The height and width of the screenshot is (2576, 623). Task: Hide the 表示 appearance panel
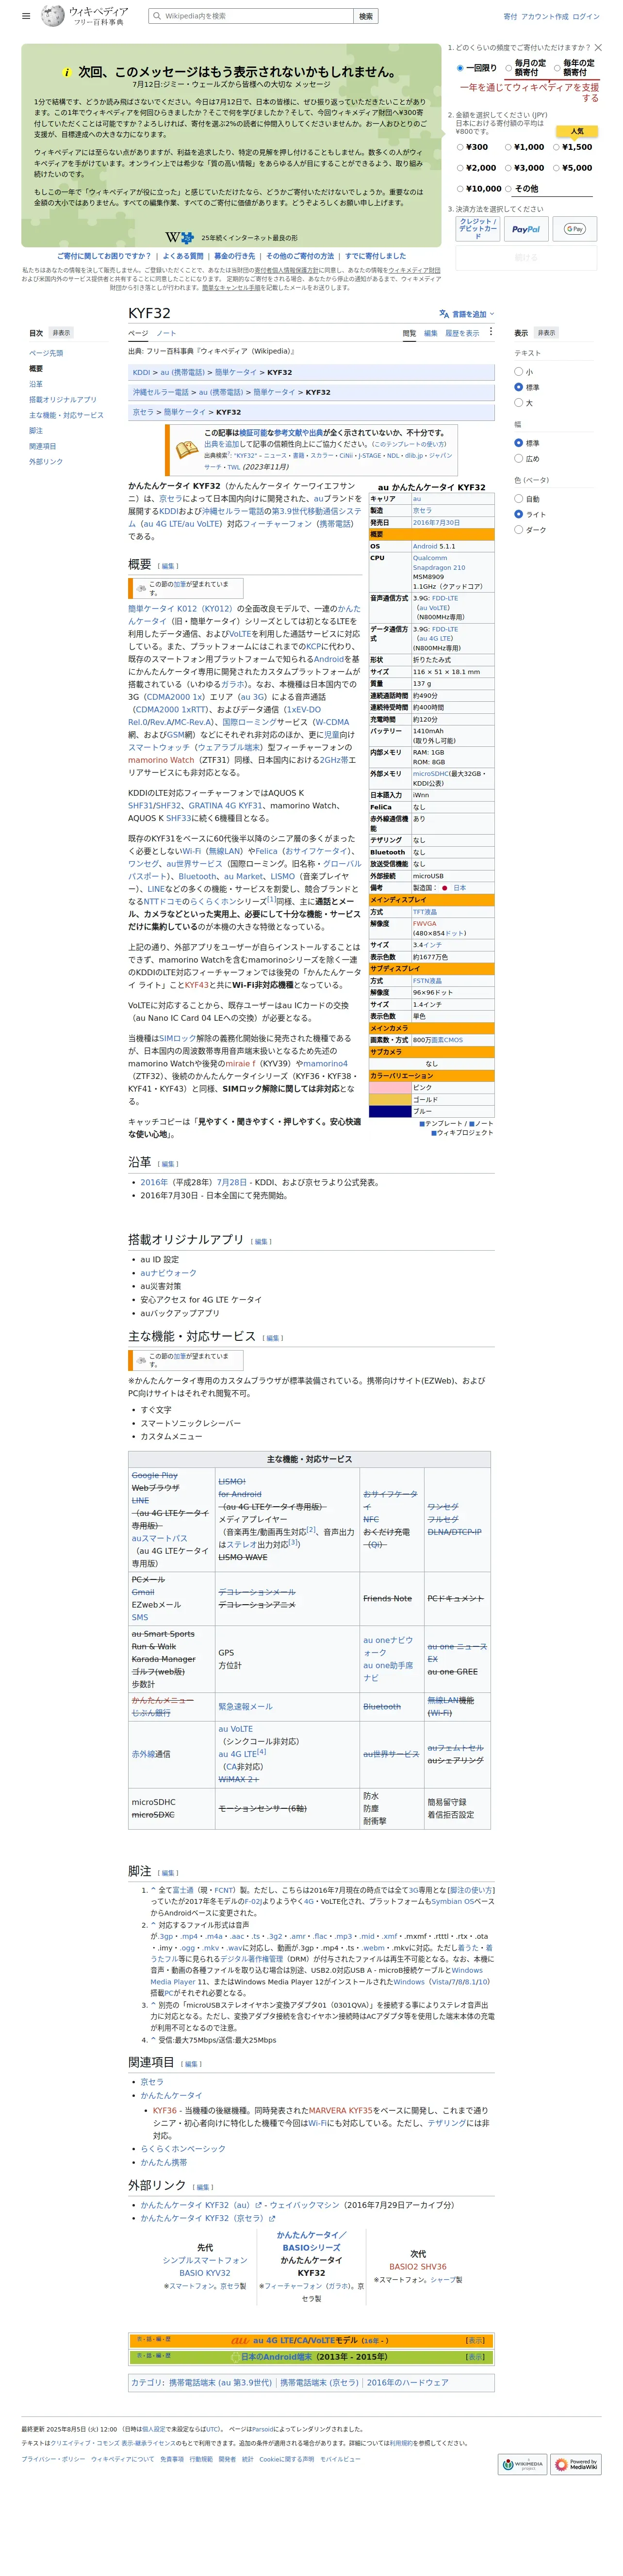[546, 333]
